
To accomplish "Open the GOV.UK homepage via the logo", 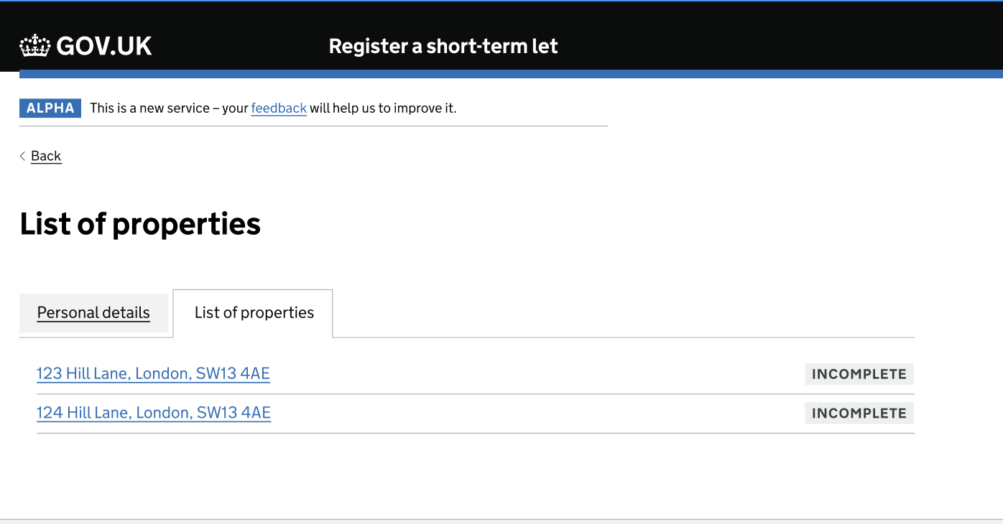I will 85,45.
